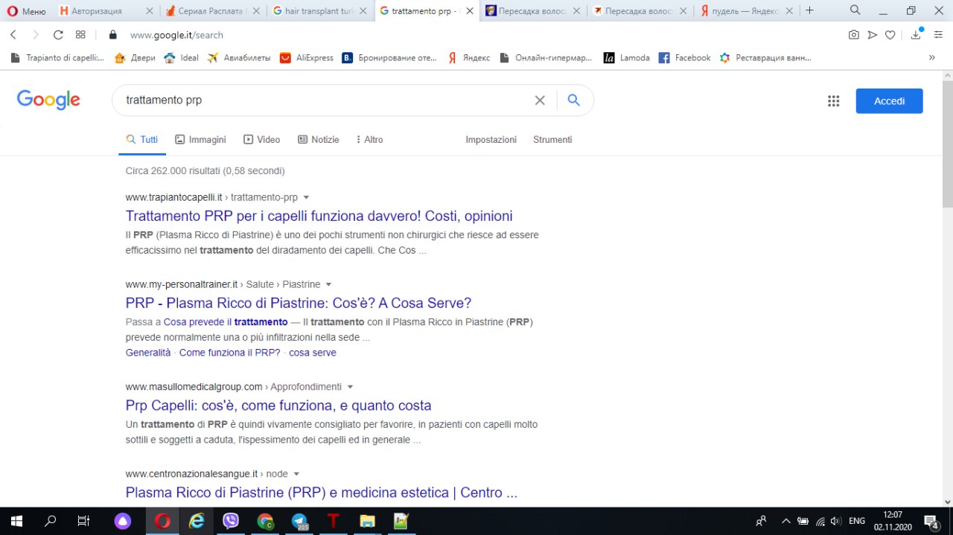Click the Accedi sign-in button
The height and width of the screenshot is (535, 953).
click(x=889, y=101)
